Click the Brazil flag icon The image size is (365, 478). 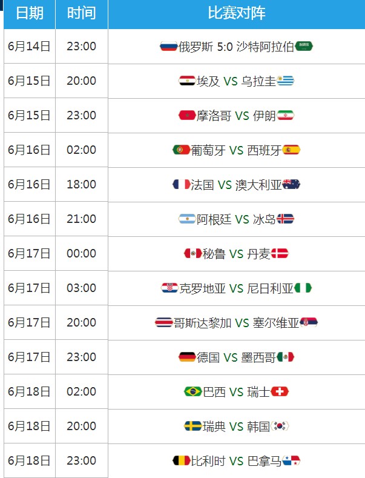(x=193, y=391)
